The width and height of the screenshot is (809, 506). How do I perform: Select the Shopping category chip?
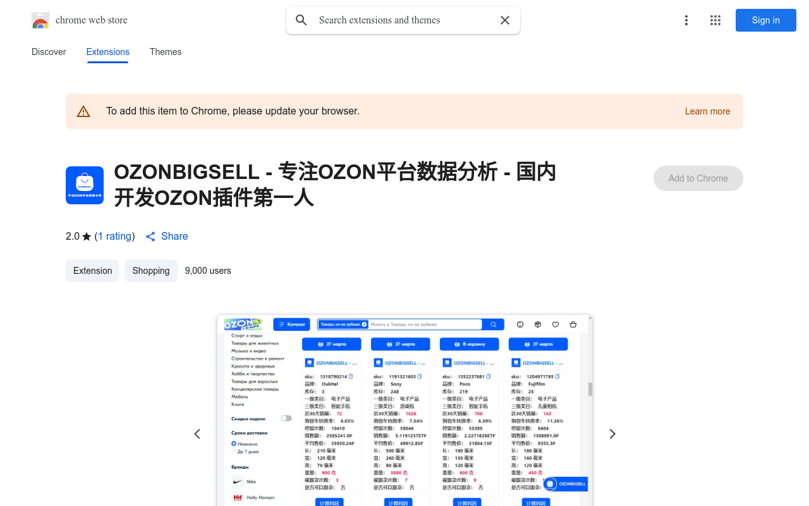tap(151, 271)
